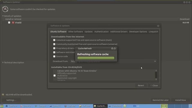192x108 pixels.
Task: Toggle Community-maintained universe checkbox
Action: pyautogui.click(x=54, y=44)
